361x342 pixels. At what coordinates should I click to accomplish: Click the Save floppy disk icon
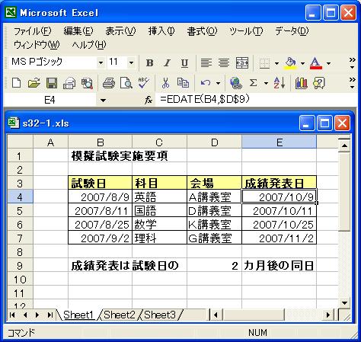click(52, 83)
